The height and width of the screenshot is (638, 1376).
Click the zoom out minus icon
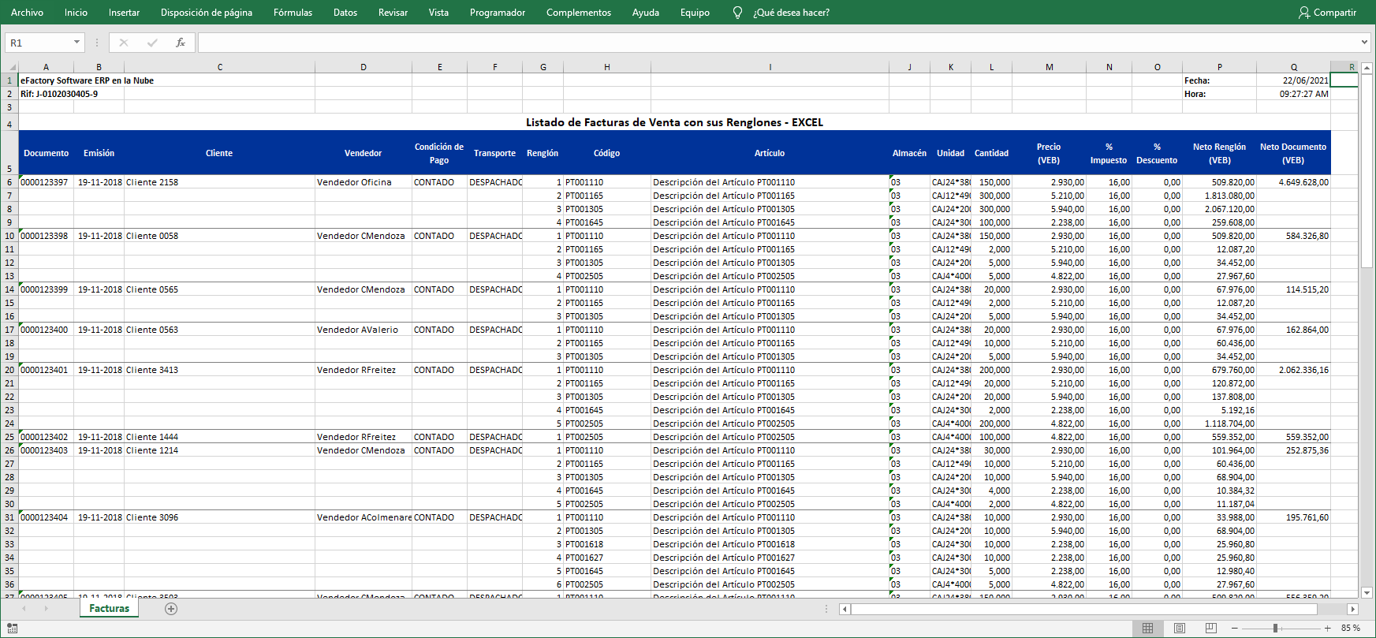click(1235, 628)
